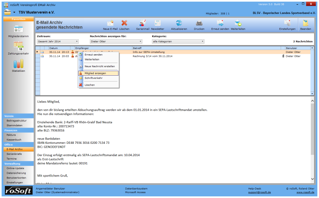319x198 pixels.
Task: Click the Neue E-Mail toolbar icon
Action: [x=110, y=23]
